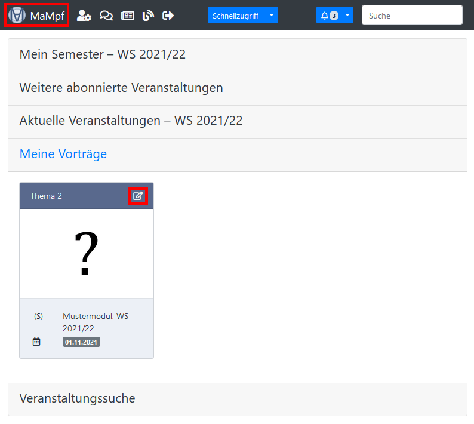Click the logout arrow icon
The width and height of the screenshot is (474, 424).
pos(168,16)
